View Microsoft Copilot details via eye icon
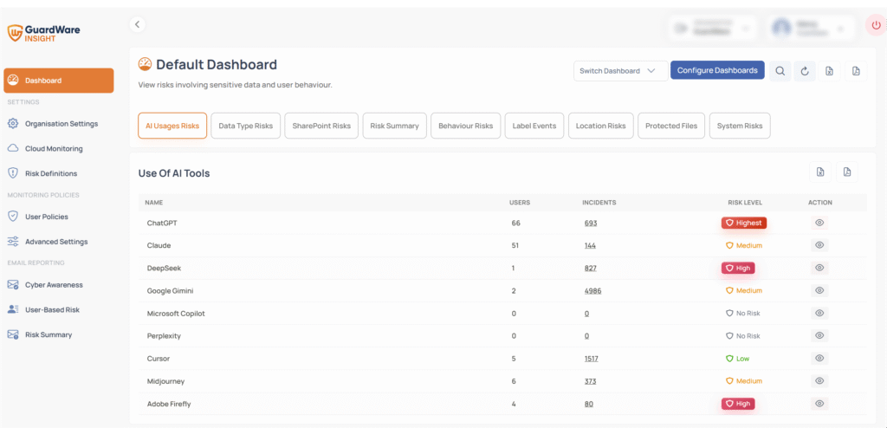Viewport: 887px width, 428px height. pos(819,313)
